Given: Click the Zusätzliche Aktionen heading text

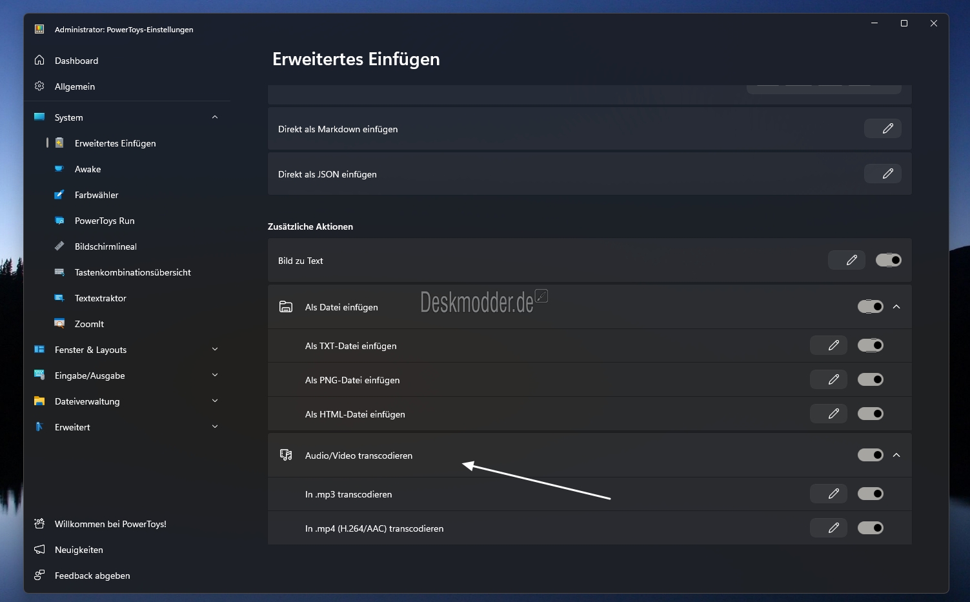Looking at the screenshot, I should click(x=310, y=226).
